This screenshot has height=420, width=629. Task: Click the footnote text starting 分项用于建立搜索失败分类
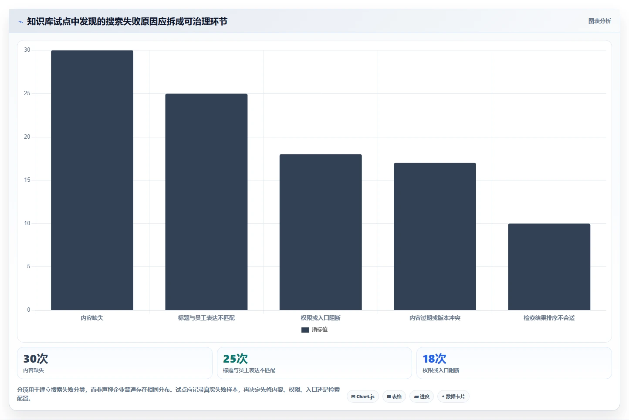click(179, 394)
